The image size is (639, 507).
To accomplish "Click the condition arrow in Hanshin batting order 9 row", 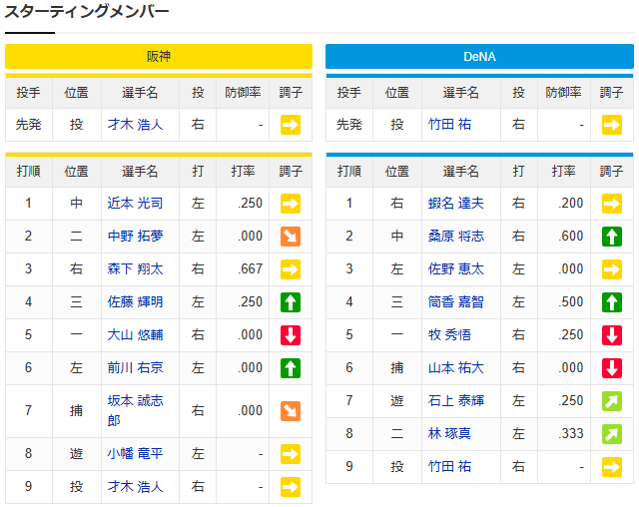I will click(291, 487).
